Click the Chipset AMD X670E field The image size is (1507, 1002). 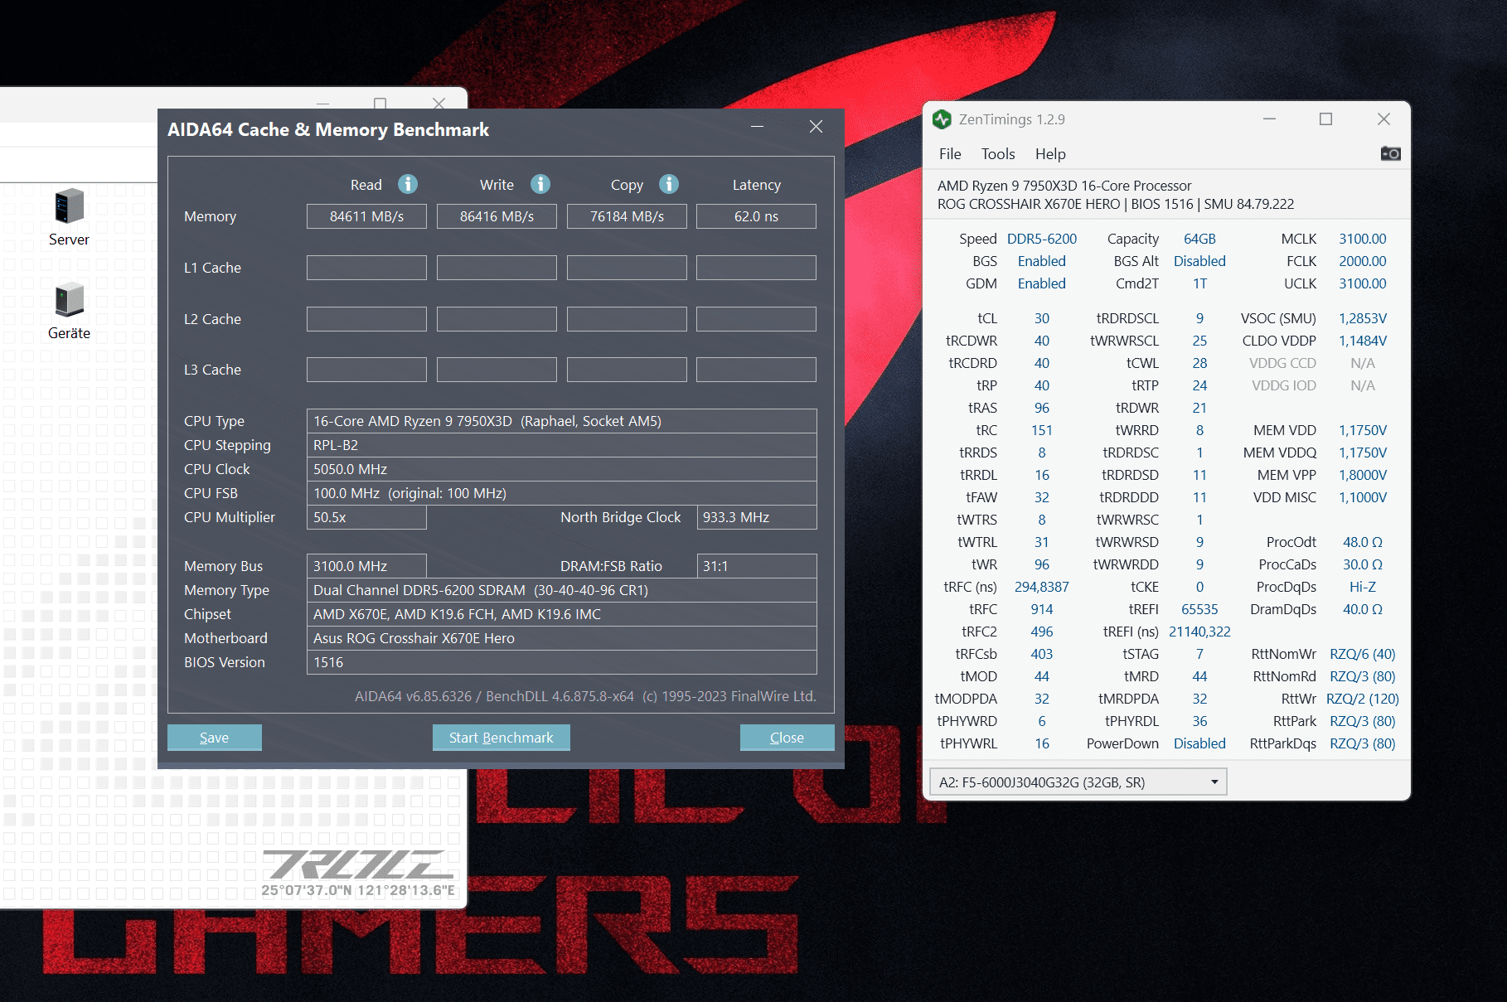coord(561,614)
